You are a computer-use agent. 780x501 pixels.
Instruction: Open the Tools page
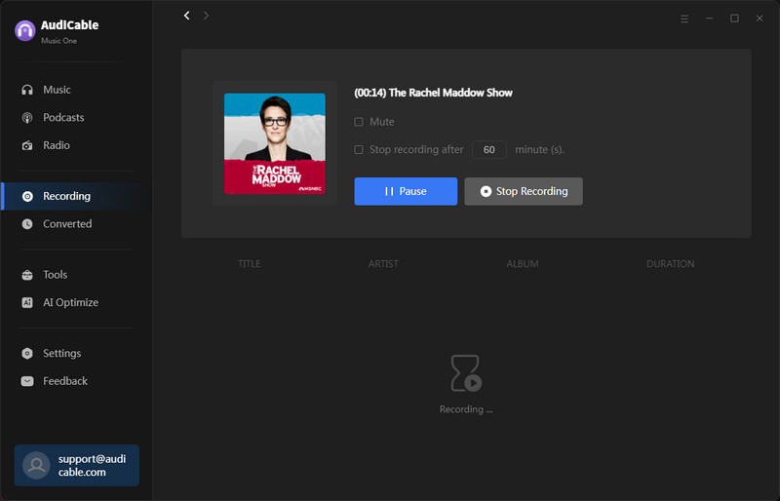coord(45,275)
